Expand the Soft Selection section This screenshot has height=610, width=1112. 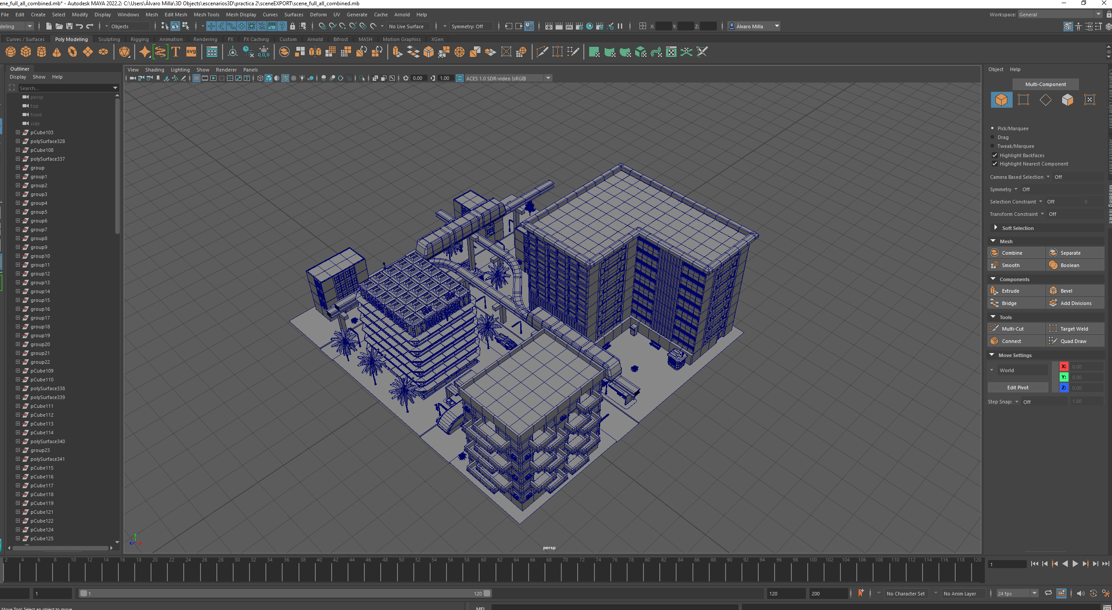tap(996, 228)
